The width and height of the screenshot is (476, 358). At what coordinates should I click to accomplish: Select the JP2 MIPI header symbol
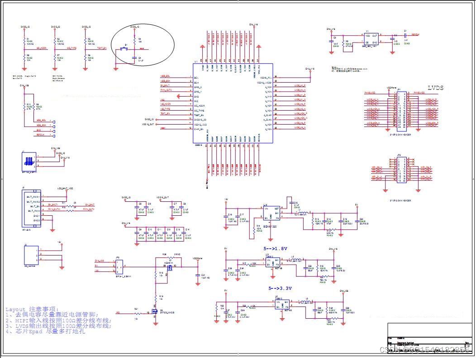pos(402,170)
